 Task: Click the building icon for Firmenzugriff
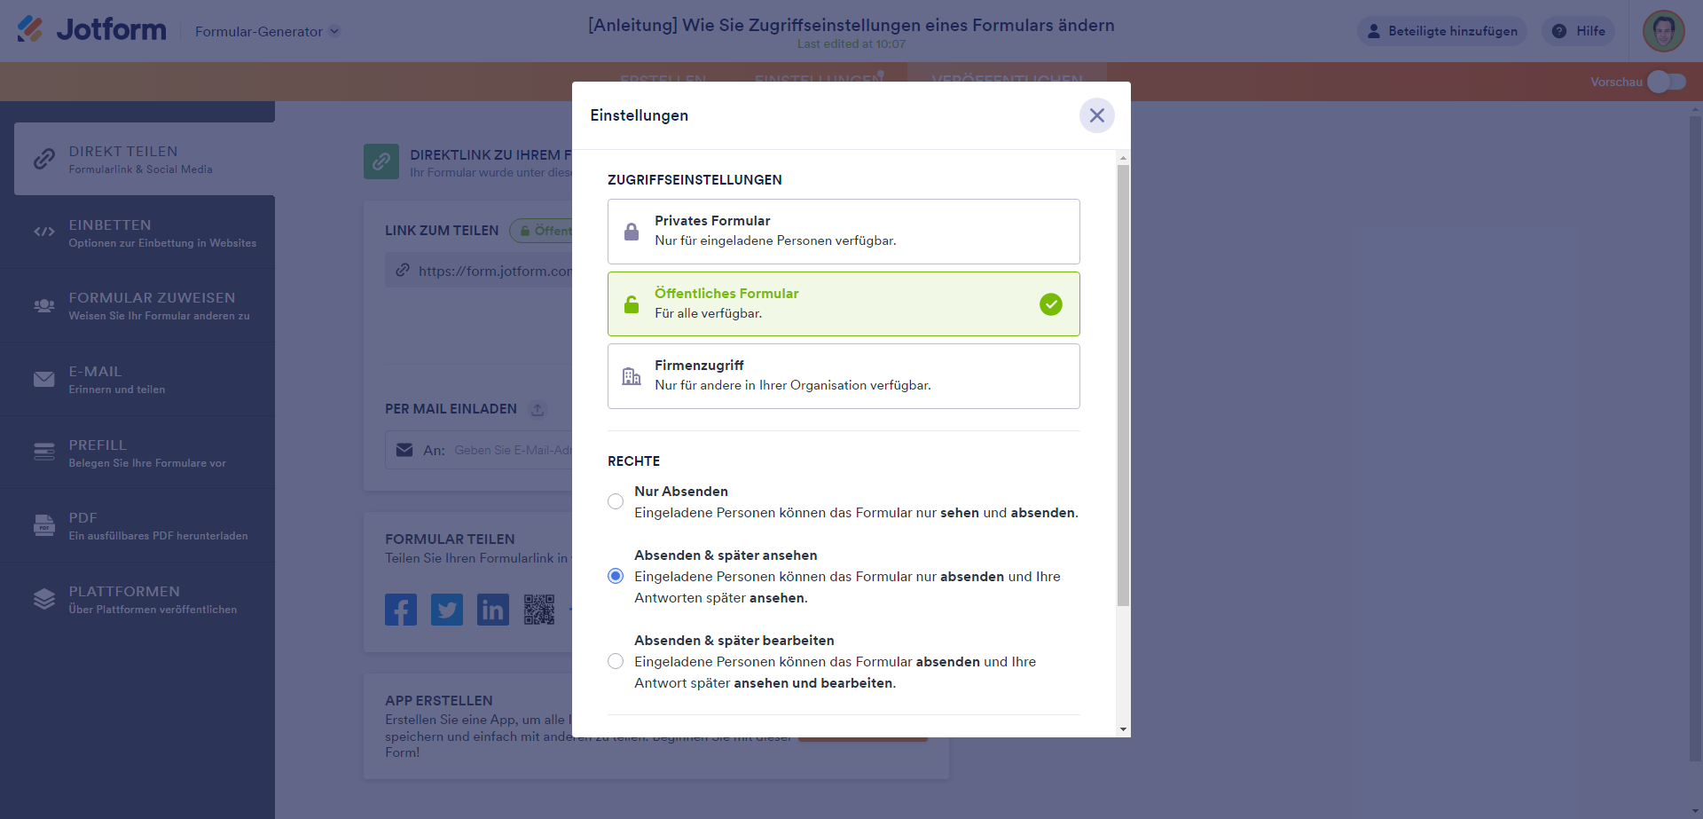click(632, 376)
